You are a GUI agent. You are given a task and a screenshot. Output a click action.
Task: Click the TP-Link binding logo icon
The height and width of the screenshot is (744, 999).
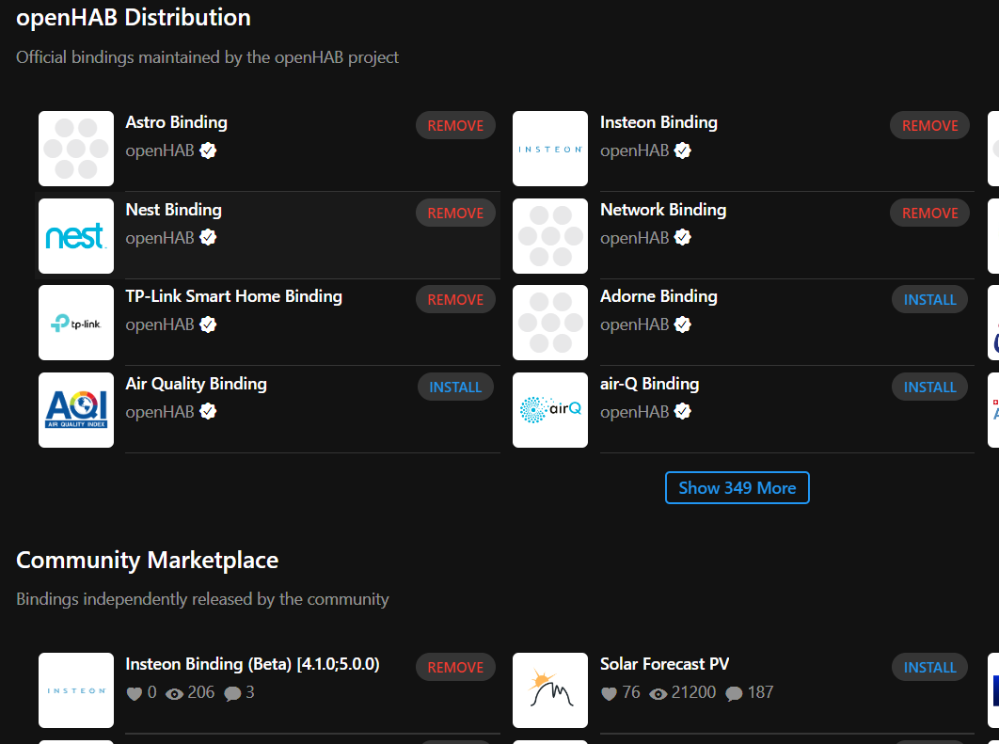coord(76,323)
